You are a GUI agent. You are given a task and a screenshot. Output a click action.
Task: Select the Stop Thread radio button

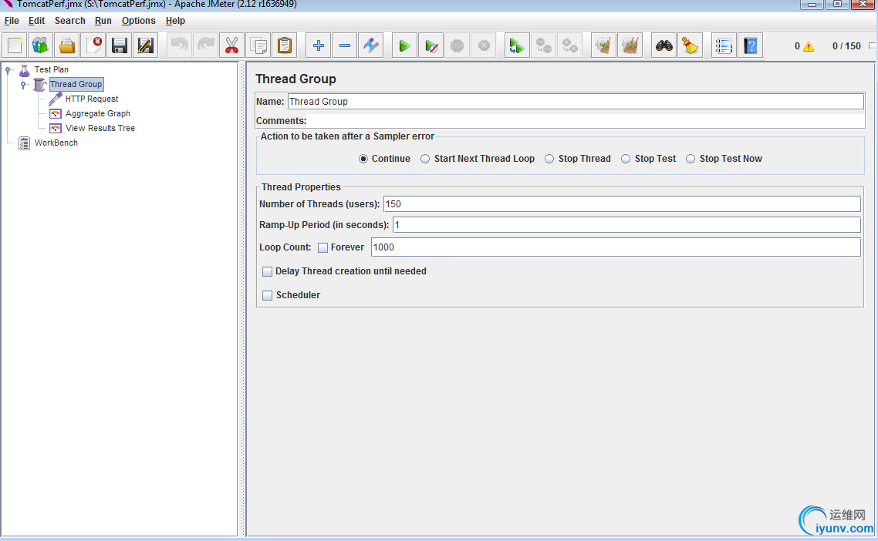coord(549,159)
